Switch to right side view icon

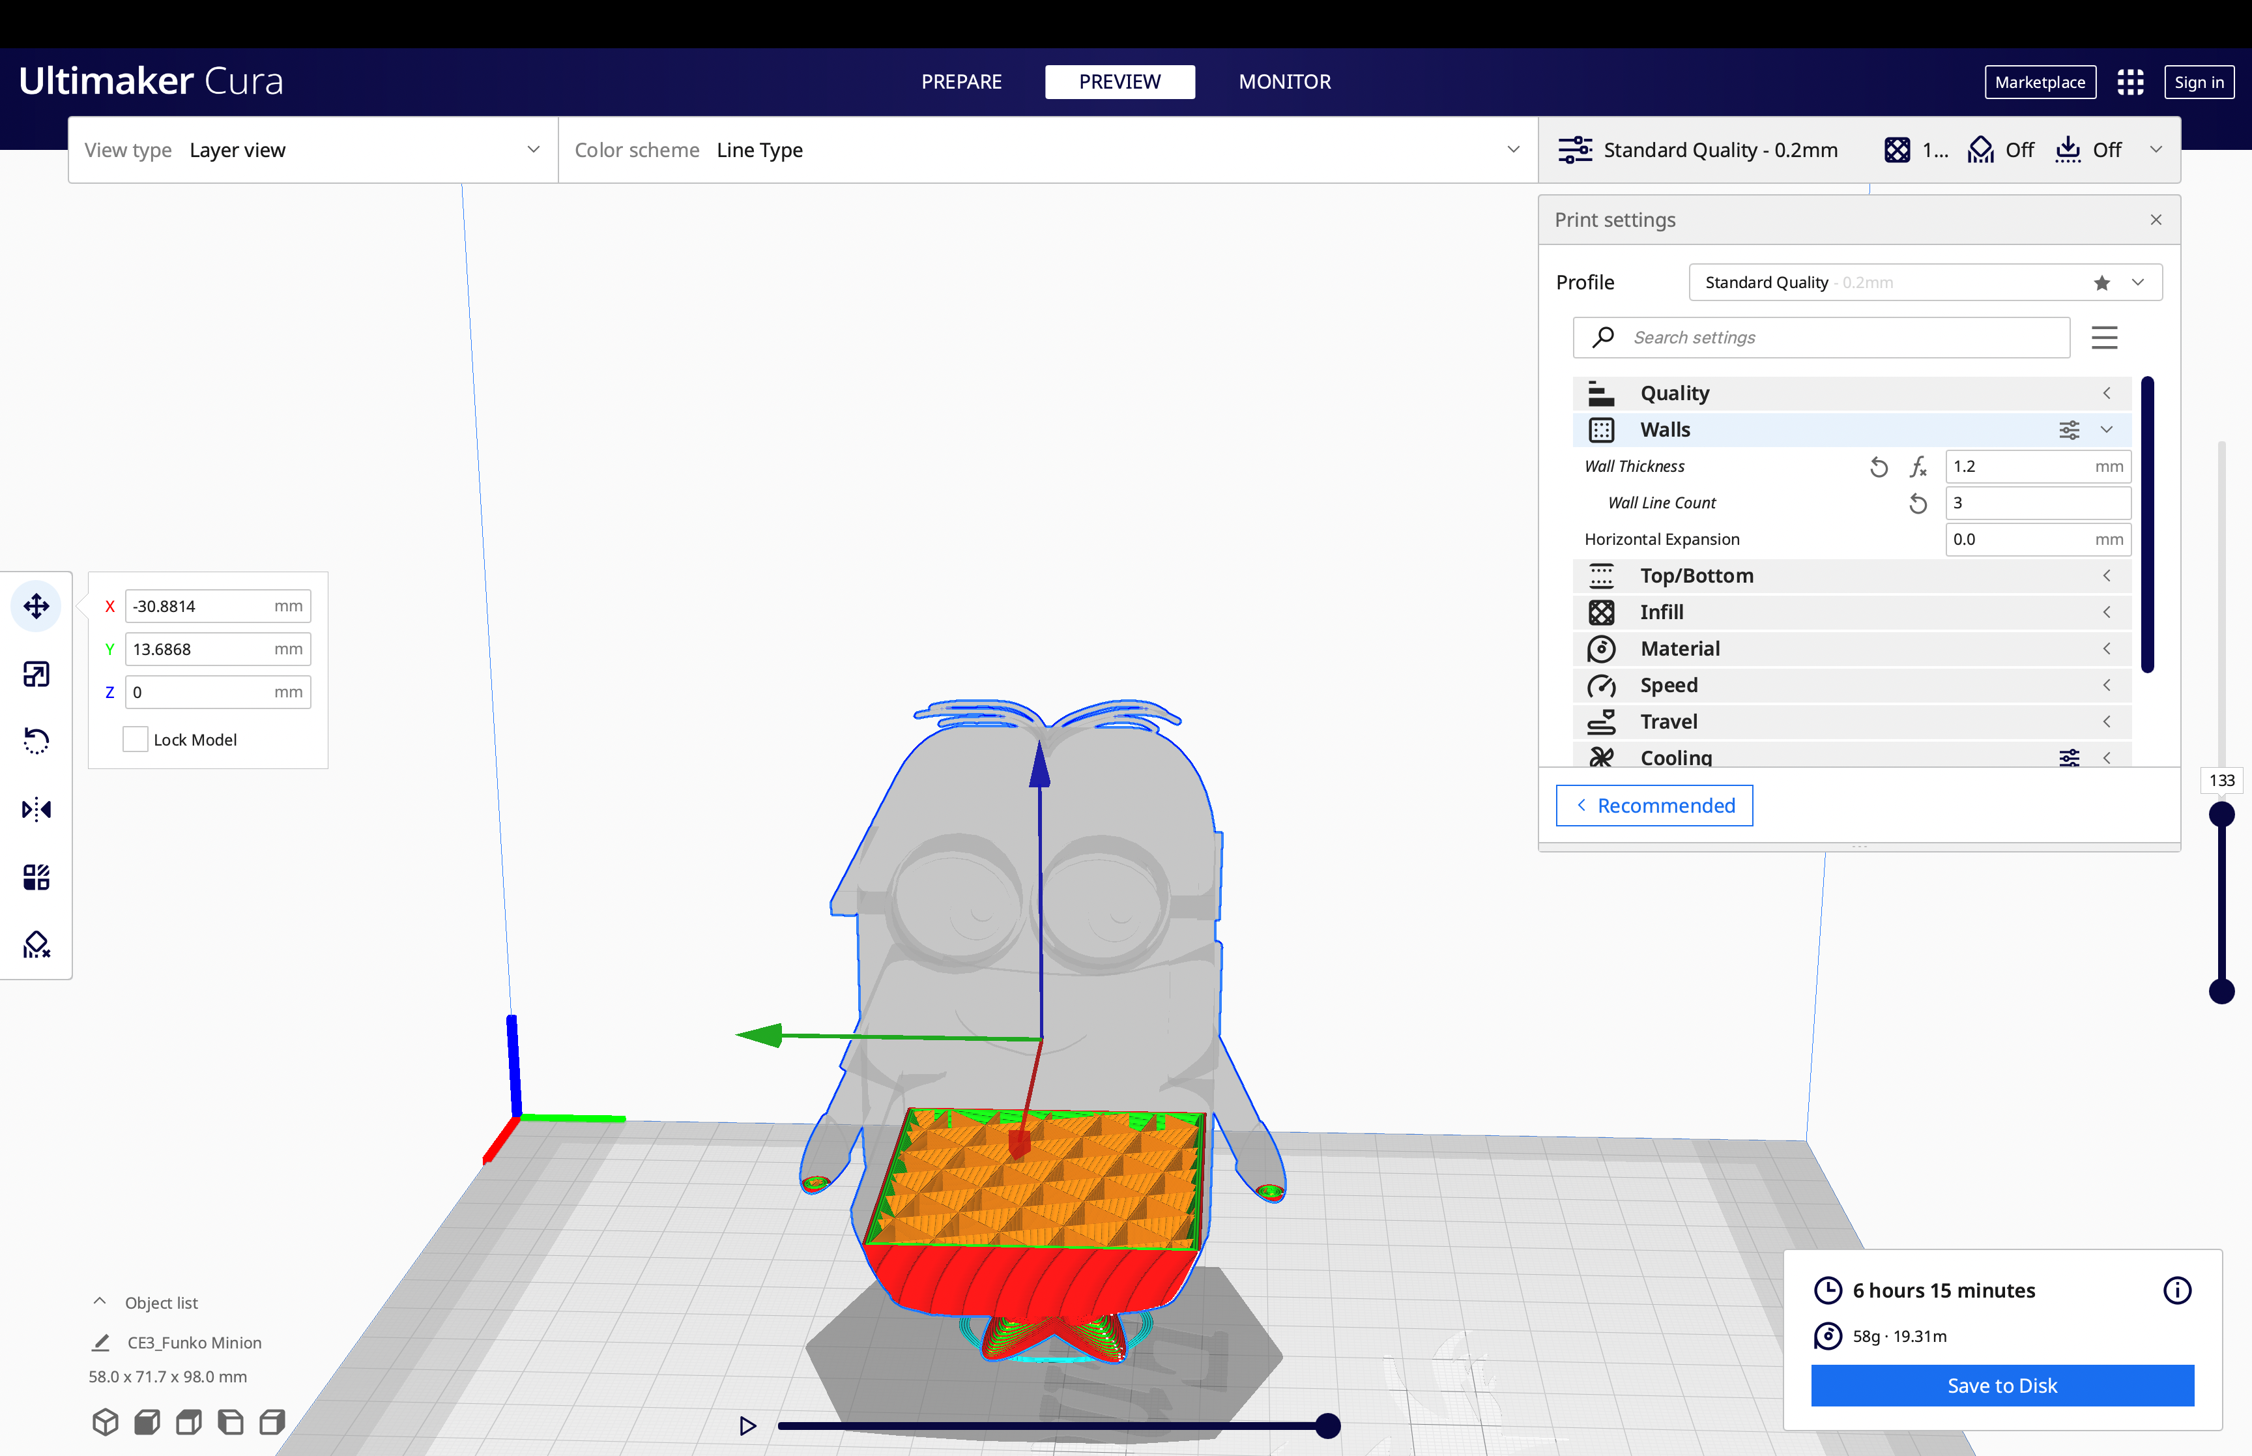pos(272,1422)
